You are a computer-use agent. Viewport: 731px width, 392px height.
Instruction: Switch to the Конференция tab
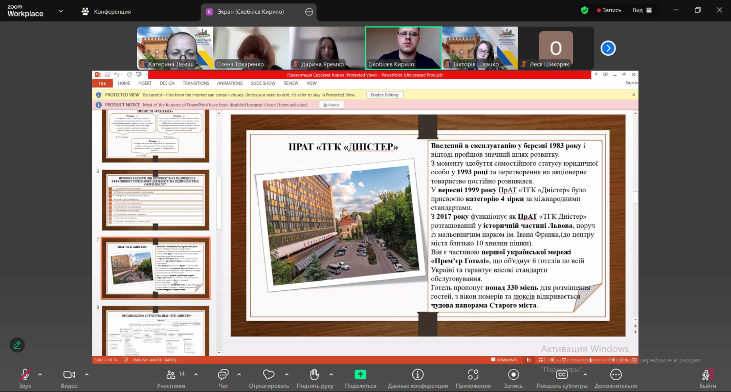pos(106,11)
